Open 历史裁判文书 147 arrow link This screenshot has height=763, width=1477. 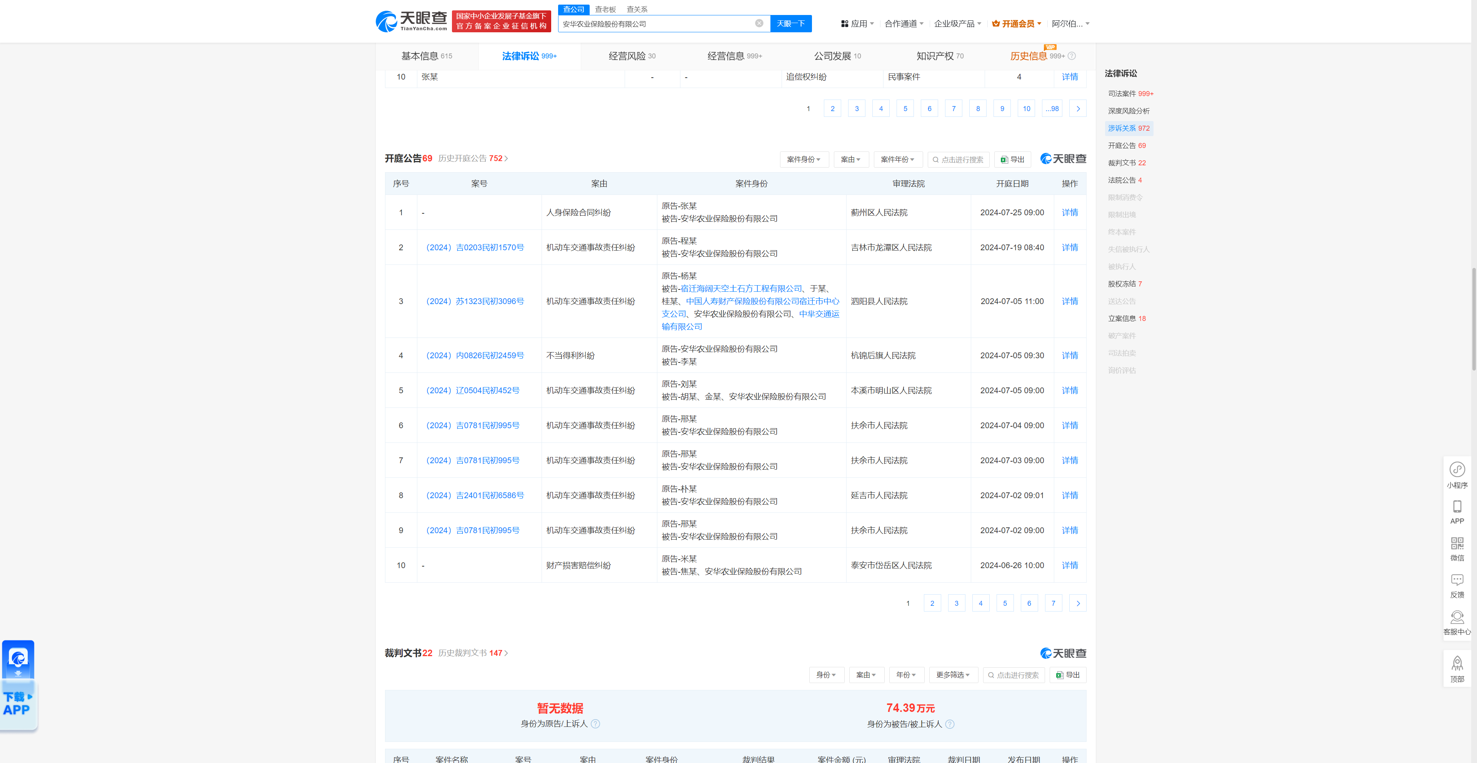pos(473,653)
